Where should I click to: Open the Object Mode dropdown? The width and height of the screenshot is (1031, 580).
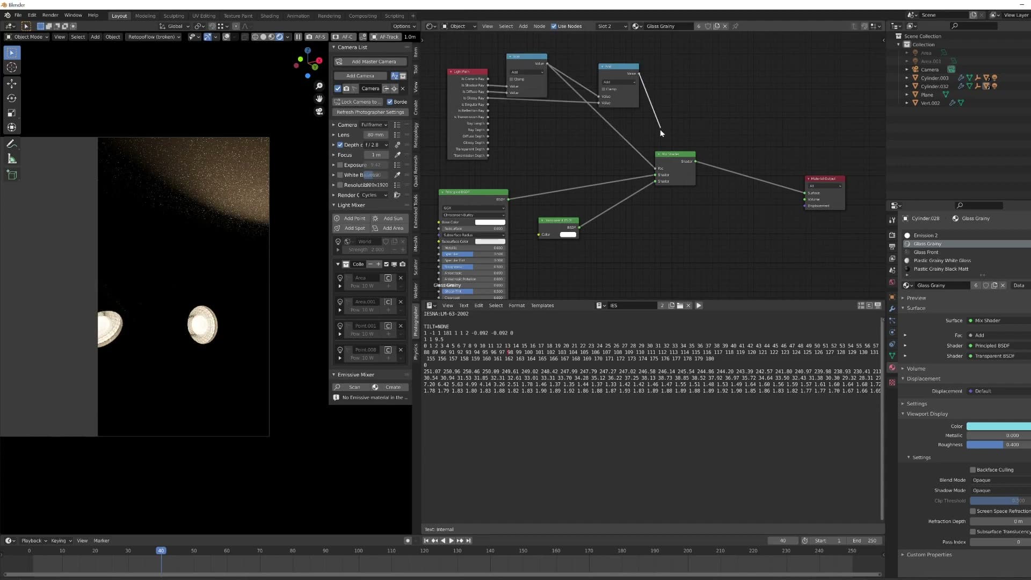[27, 37]
